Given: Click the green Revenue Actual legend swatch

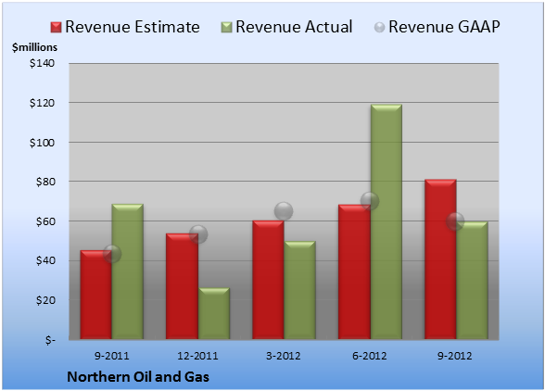Looking at the screenshot, I should click(x=226, y=28).
